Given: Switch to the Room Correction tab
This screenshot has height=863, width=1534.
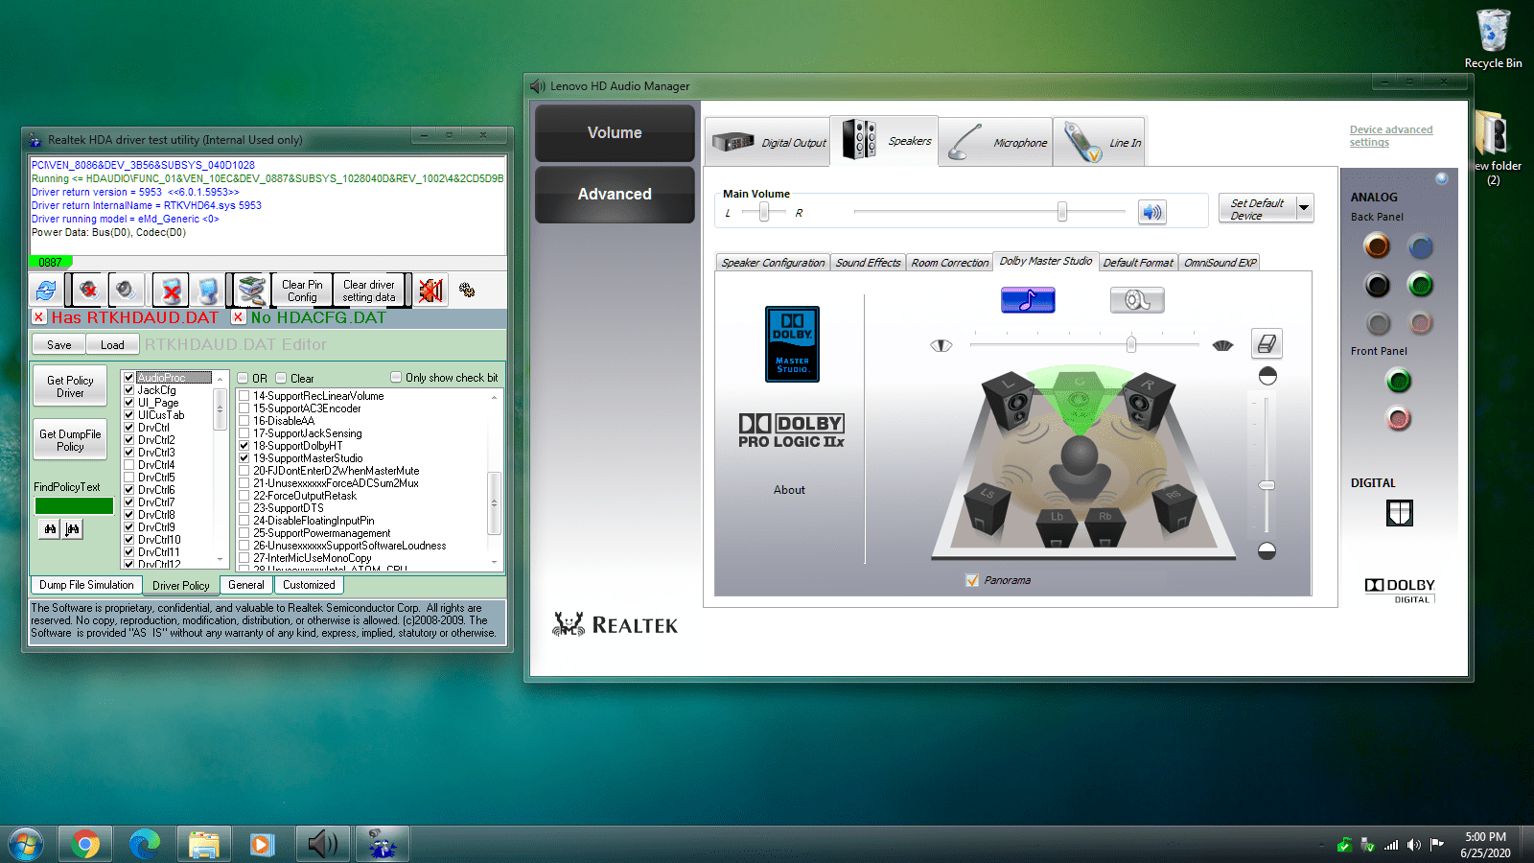Looking at the screenshot, I should click(949, 262).
